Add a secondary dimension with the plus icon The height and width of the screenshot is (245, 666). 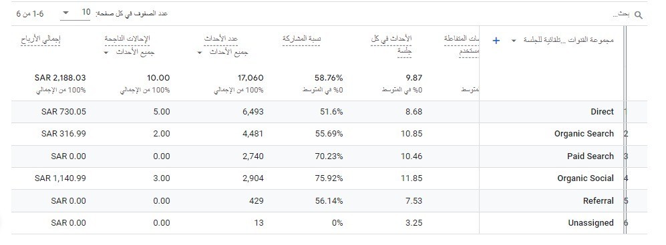point(496,41)
